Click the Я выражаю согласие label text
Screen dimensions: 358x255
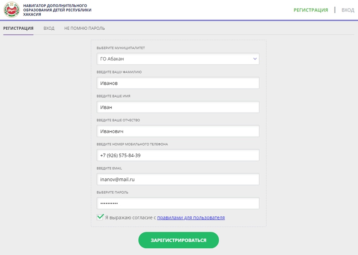click(130, 218)
